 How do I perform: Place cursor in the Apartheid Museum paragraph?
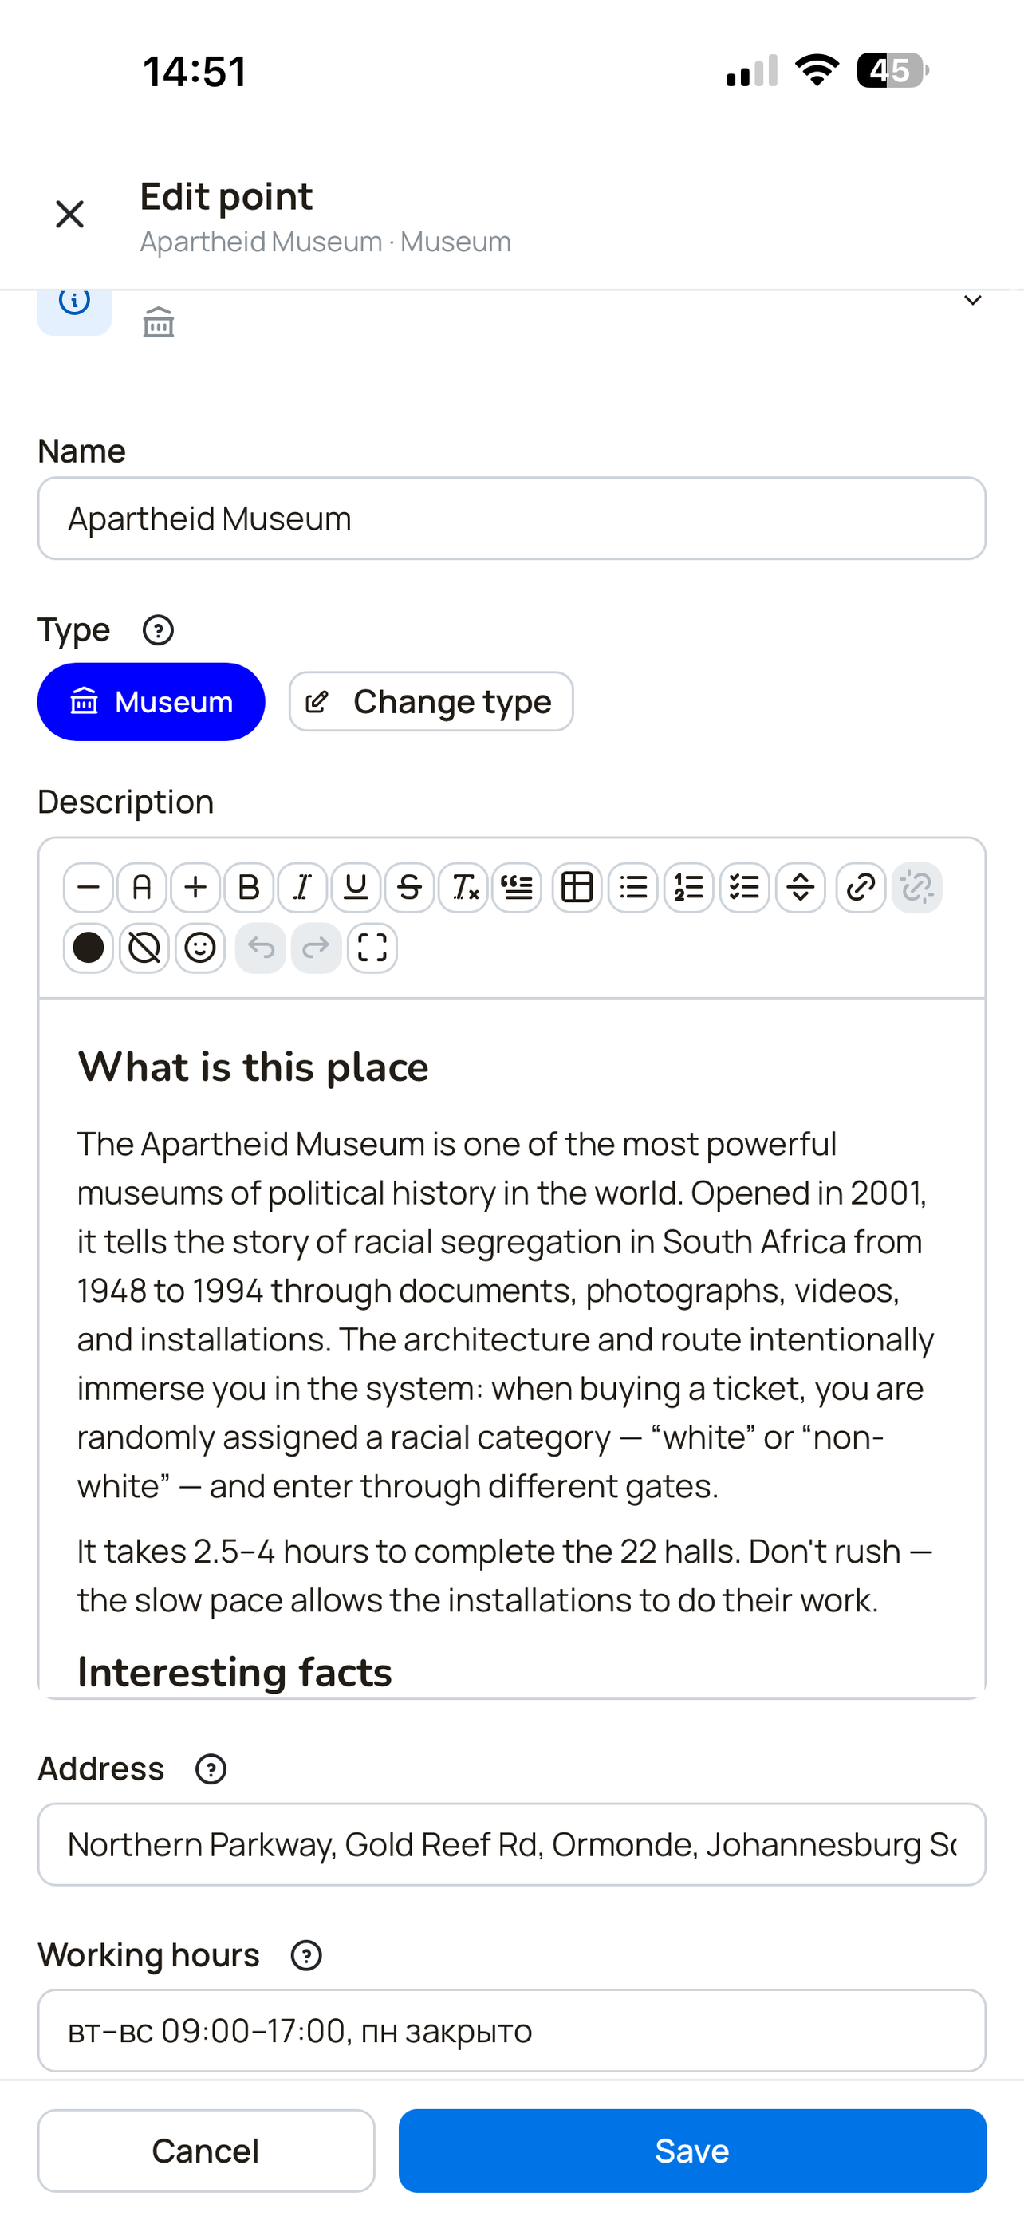tap(506, 1315)
